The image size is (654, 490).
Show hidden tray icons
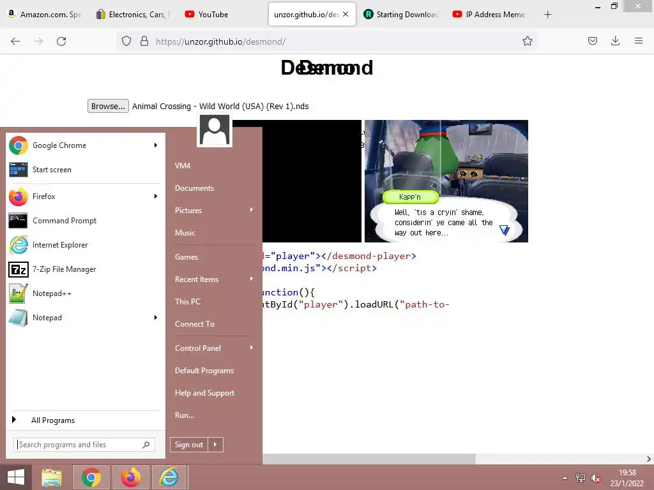[x=565, y=478]
